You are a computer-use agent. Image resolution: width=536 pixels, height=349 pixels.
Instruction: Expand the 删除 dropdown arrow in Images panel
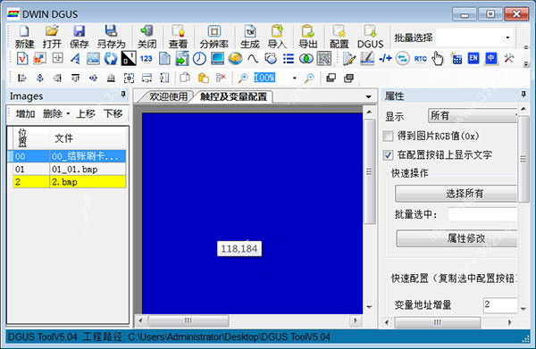[x=68, y=113]
